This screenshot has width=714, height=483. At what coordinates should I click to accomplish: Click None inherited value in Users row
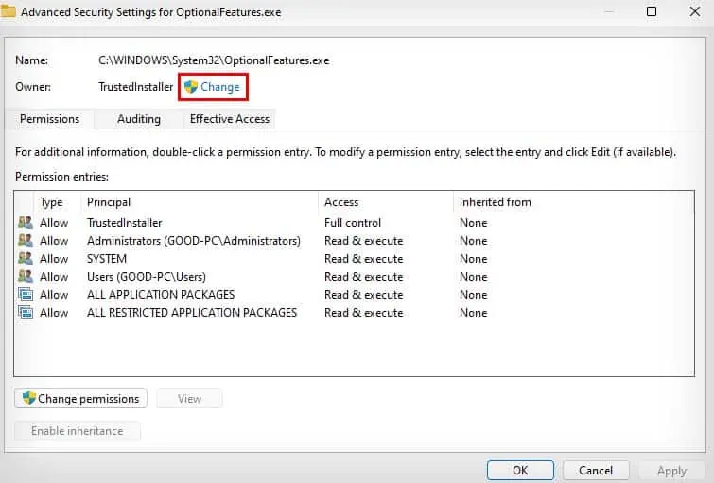(x=473, y=276)
